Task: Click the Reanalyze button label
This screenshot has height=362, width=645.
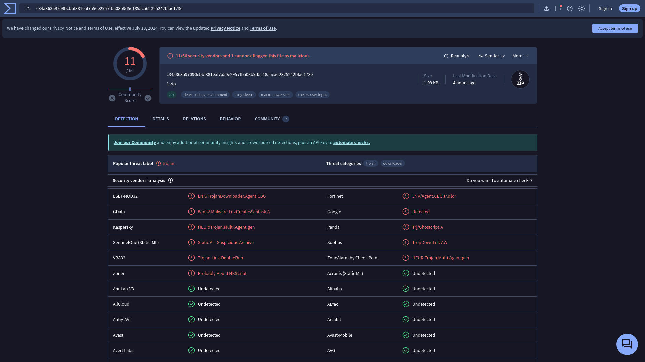Action: 461,56
